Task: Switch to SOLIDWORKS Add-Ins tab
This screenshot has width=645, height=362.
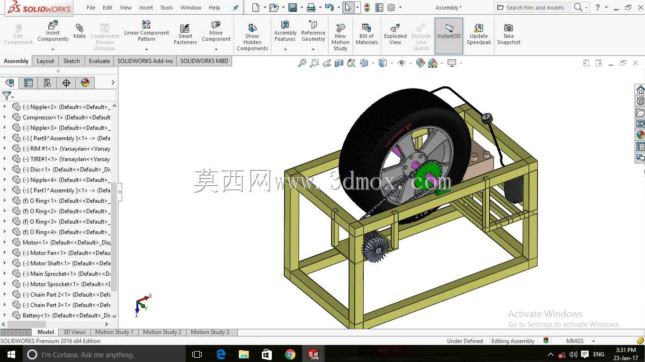Action: 145,61
